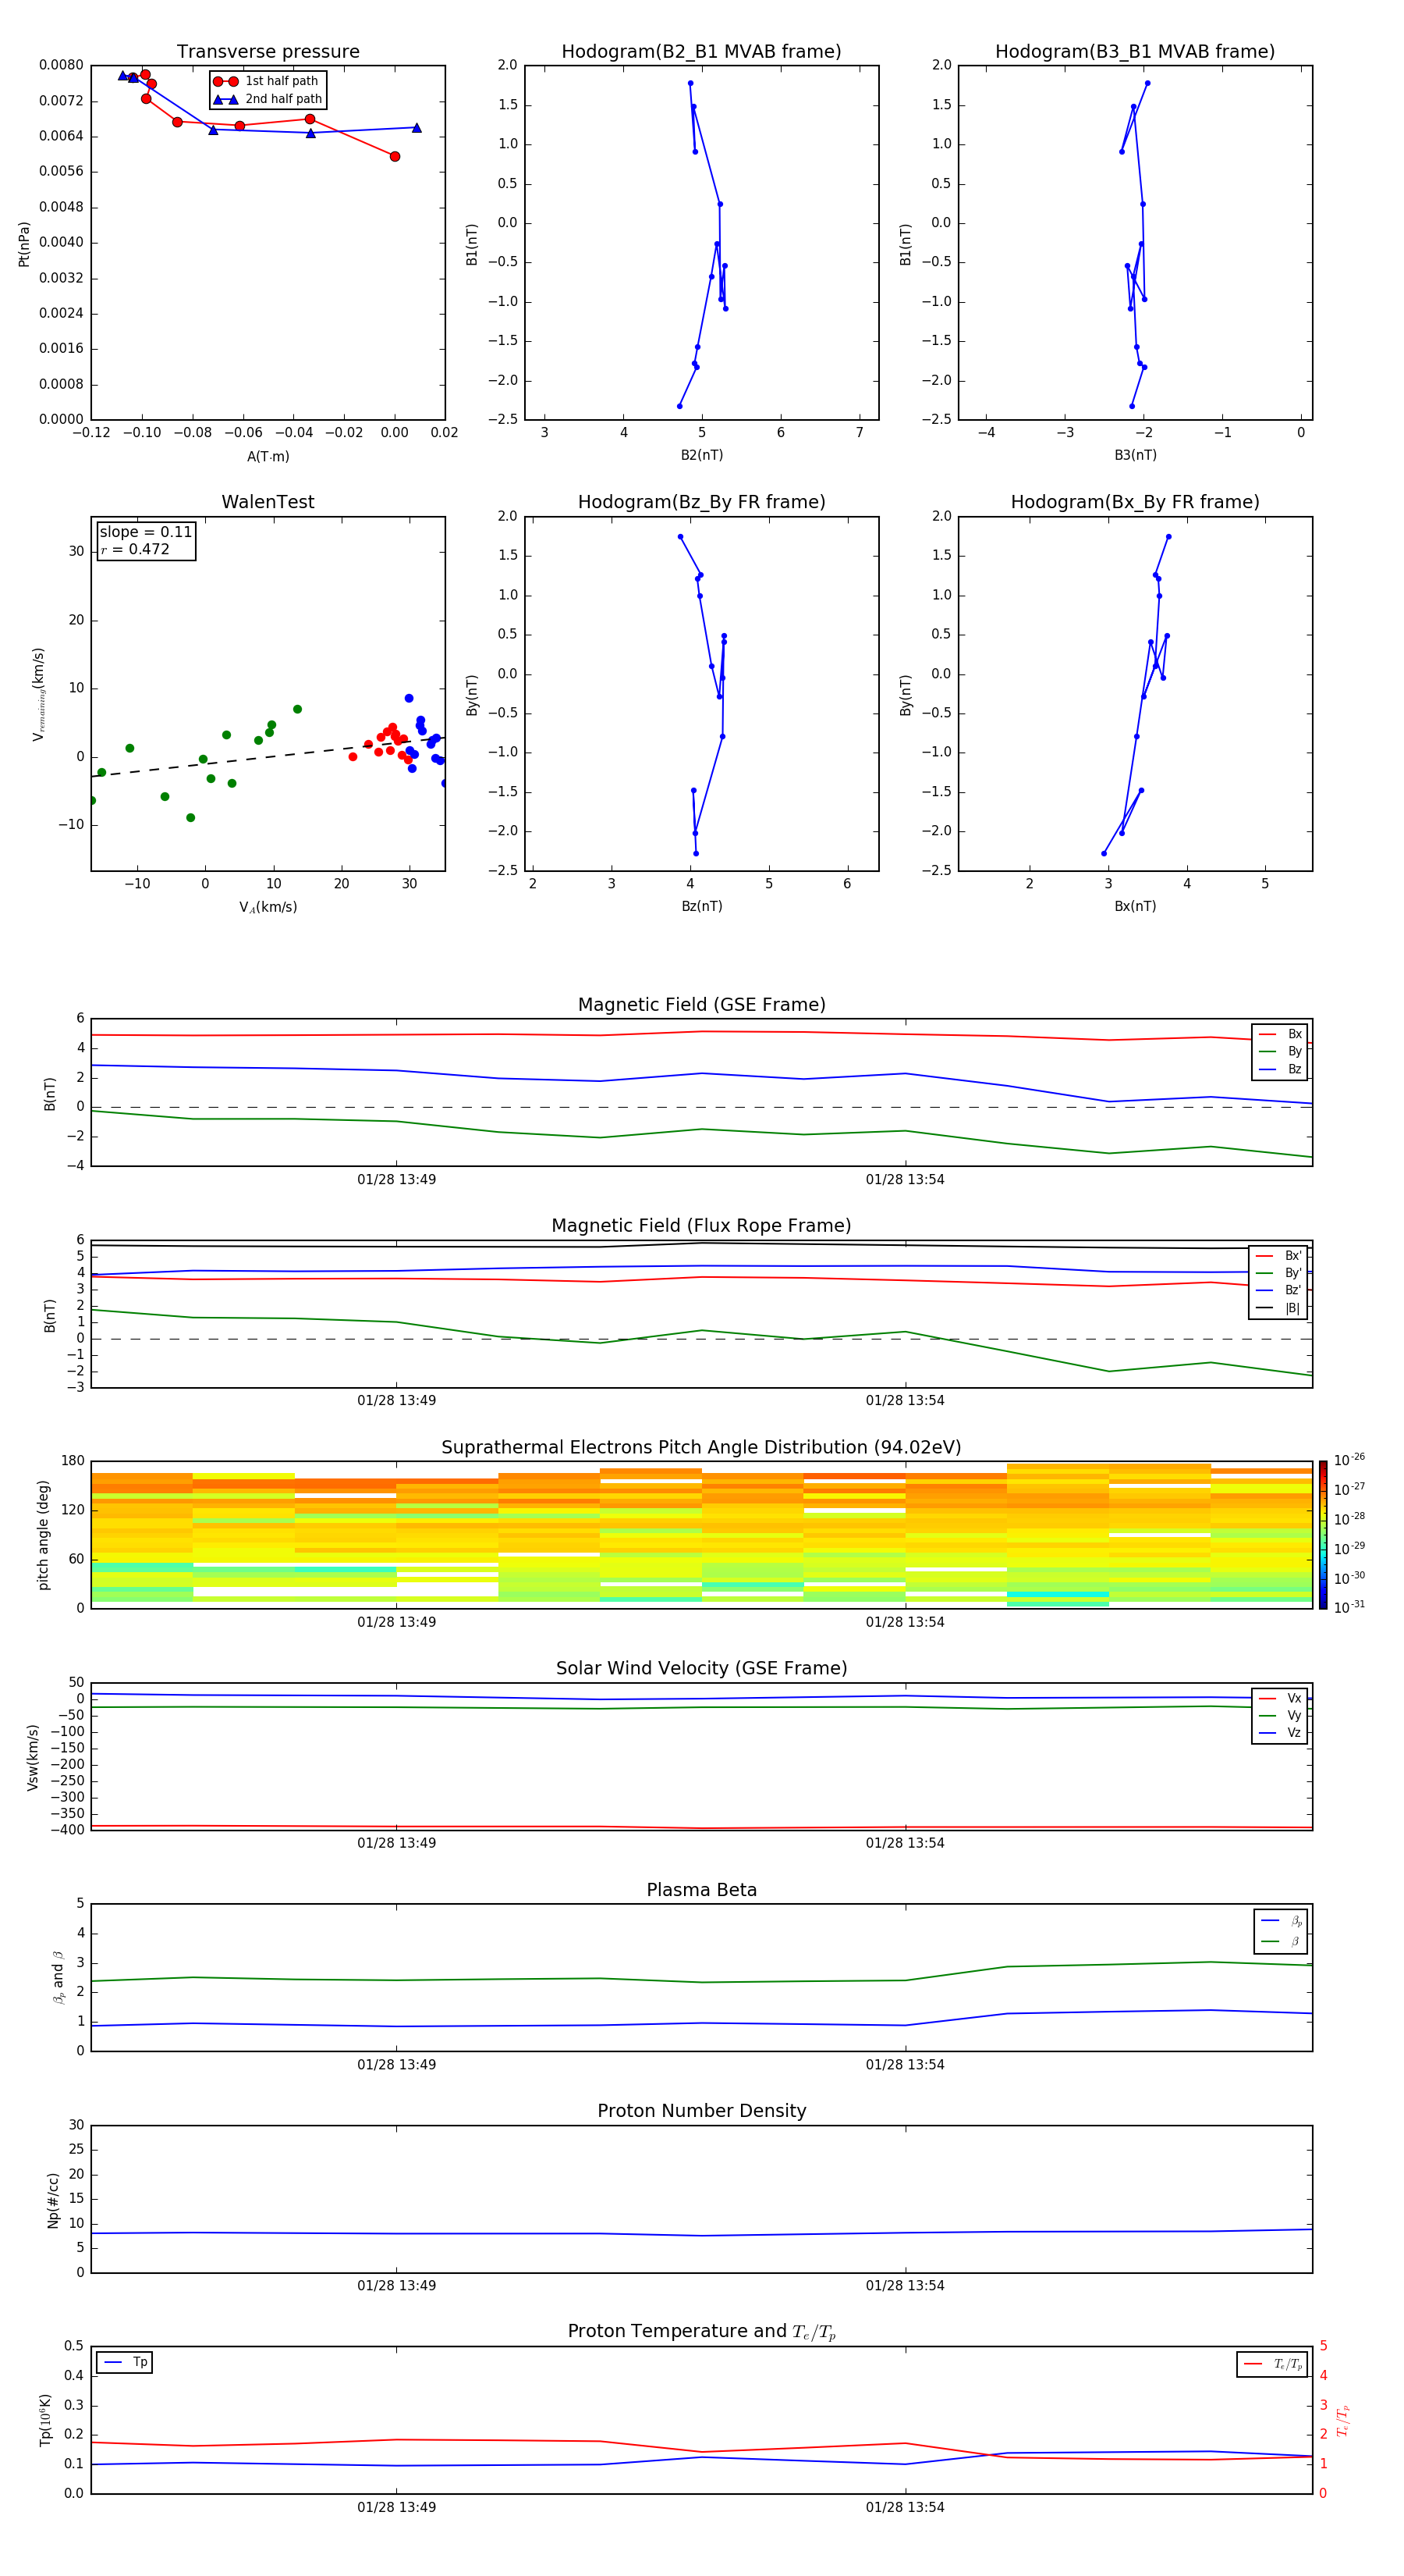This screenshot has height=2576, width=1404.
Task: Click the 'Magnetic Field (Flux Rope Frame)' title
Action: 701,1226
